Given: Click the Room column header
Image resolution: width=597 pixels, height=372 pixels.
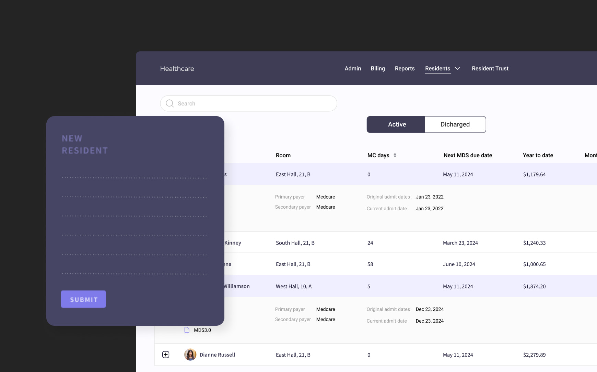Looking at the screenshot, I should 283,155.
